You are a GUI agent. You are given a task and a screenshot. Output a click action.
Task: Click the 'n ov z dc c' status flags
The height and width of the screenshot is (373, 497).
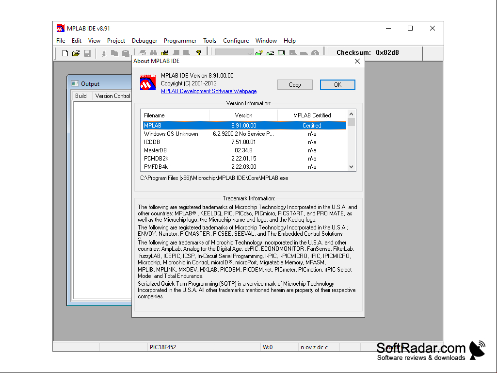[x=314, y=347]
